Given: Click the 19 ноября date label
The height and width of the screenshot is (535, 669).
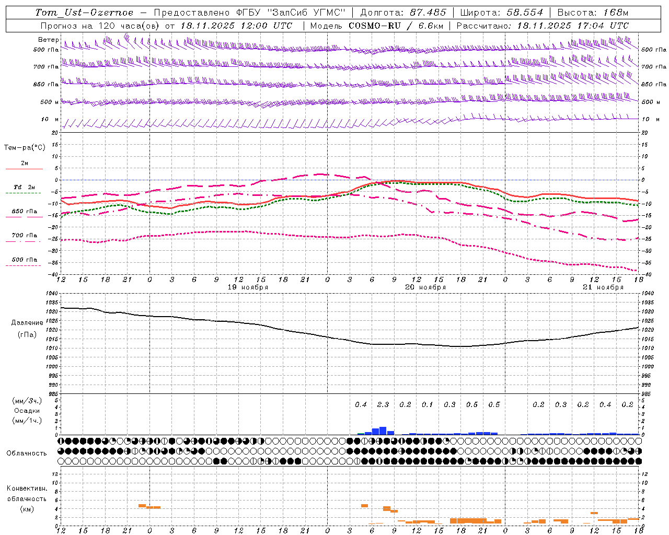Looking at the screenshot, I should coord(248,287).
